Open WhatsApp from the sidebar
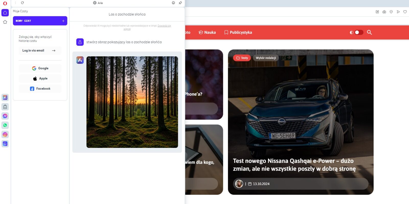 5,125
